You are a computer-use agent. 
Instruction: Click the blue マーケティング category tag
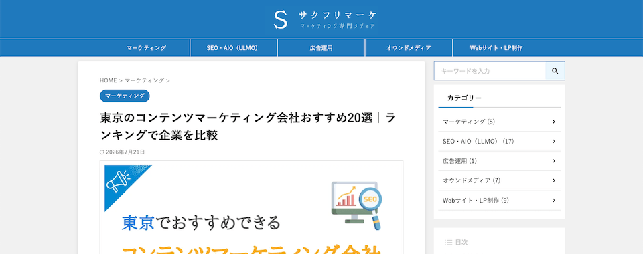125,96
